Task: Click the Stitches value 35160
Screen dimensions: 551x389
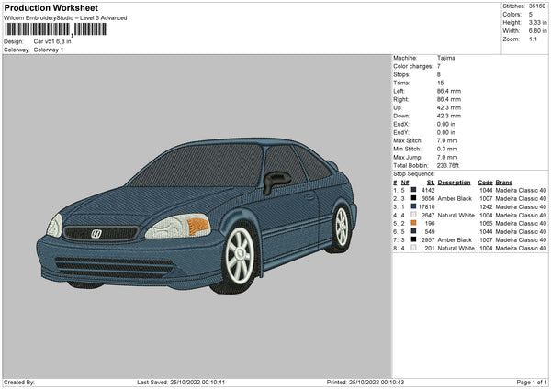Action: coord(537,6)
